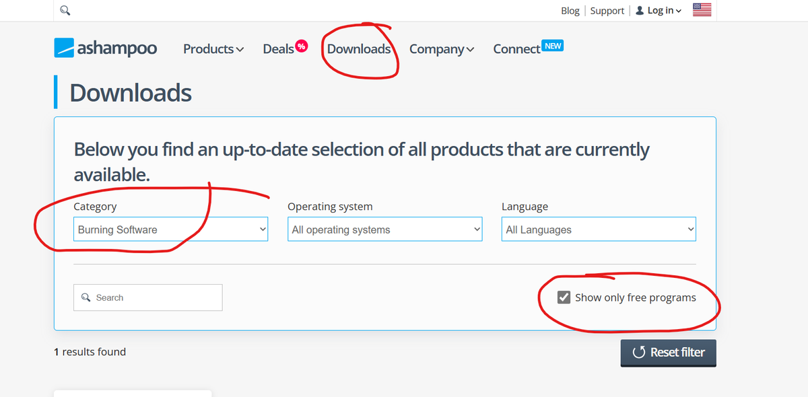Click the magnifier search icon at top left
This screenshot has height=397, width=808.
coord(65,11)
